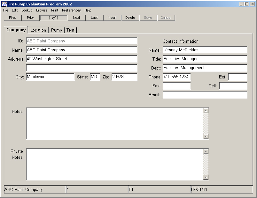Image resolution: width=257 pixels, height=198 pixels.
Task: Click the City field containing Maplewood
Action: coord(50,77)
